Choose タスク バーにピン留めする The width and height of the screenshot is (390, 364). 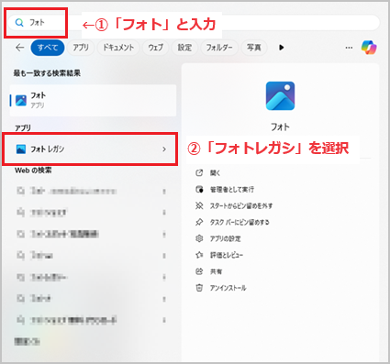240,222
